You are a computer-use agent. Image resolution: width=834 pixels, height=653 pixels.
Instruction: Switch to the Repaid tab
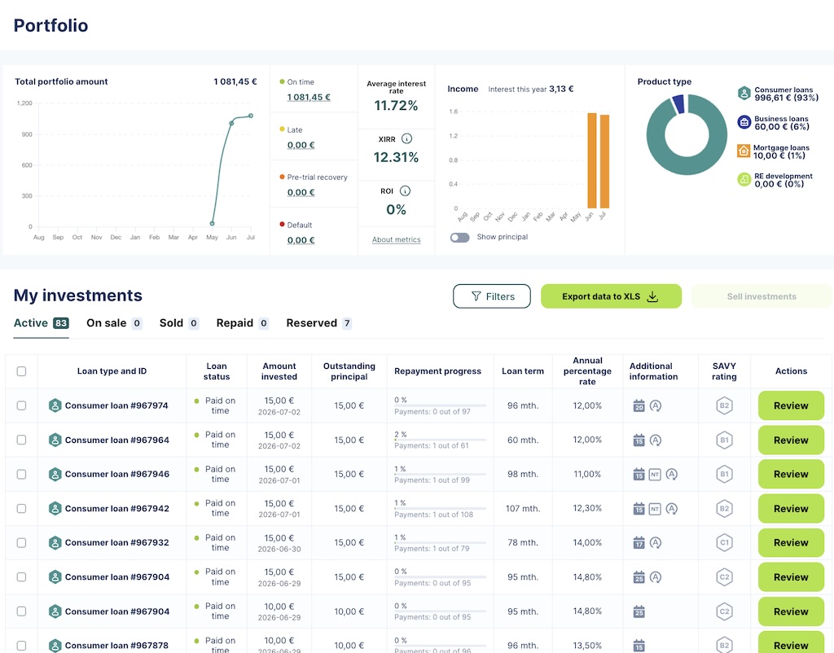(x=243, y=323)
